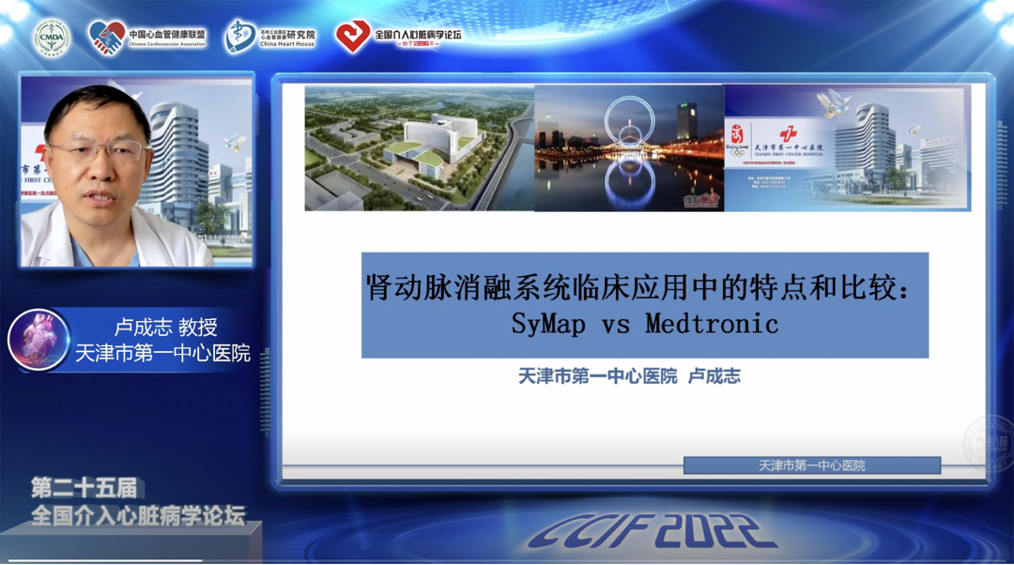Screen dimensions: 1014x565
Task: Click the CMDA circular logo
Action: point(52,37)
